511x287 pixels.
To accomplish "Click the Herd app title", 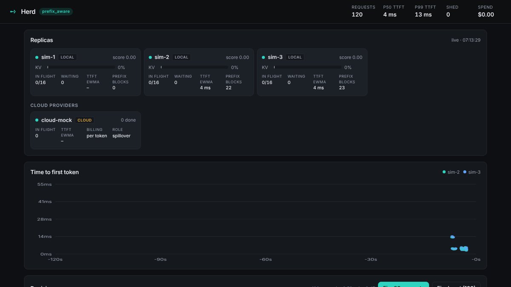I will pyautogui.click(x=28, y=12).
